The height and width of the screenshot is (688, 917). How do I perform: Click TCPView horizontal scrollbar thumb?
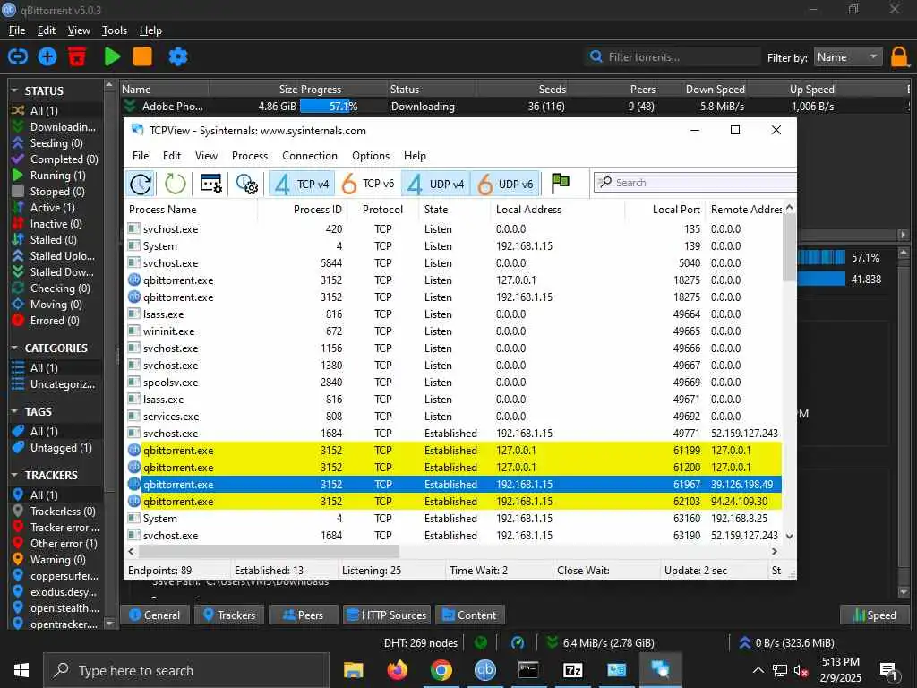coord(269,551)
